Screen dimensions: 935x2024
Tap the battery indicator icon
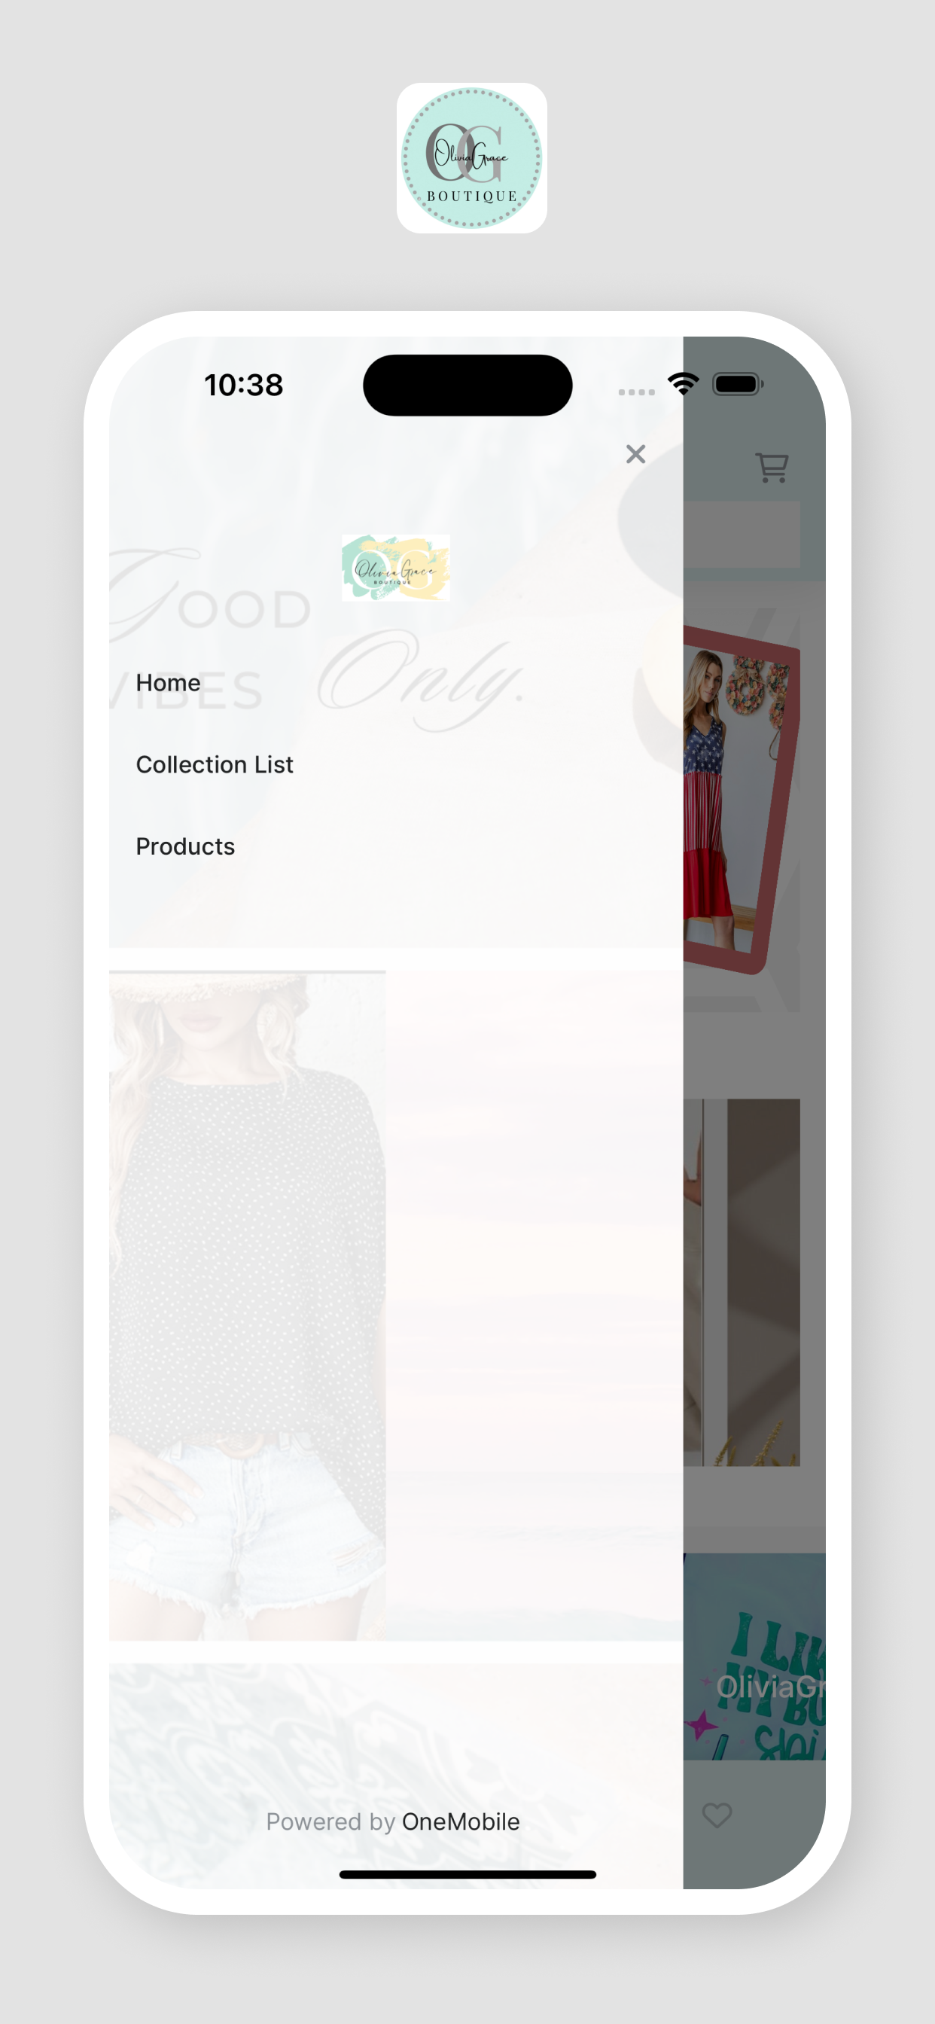738,384
